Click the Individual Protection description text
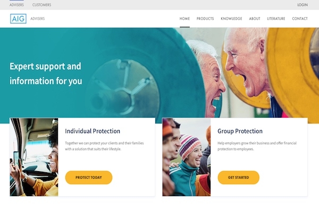The height and width of the screenshot is (212, 319). (104, 146)
